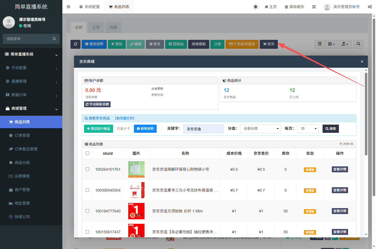
Task: Collapse the 商城管理 sidebar menu
Action: (x=31, y=108)
